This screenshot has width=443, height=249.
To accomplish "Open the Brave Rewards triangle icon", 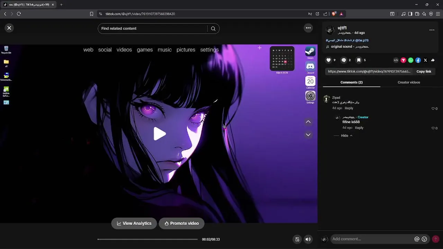I will 341,14.
